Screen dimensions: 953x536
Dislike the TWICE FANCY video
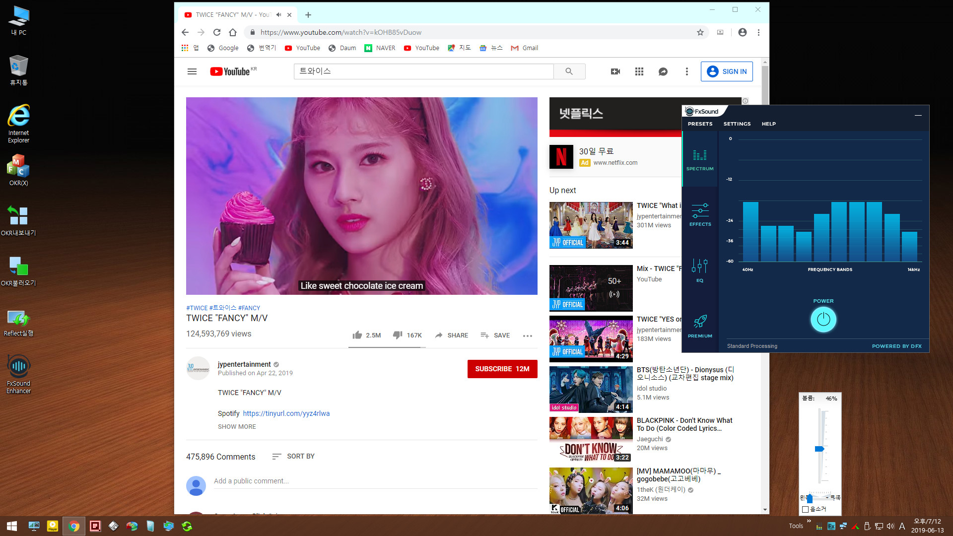[x=408, y=335]
